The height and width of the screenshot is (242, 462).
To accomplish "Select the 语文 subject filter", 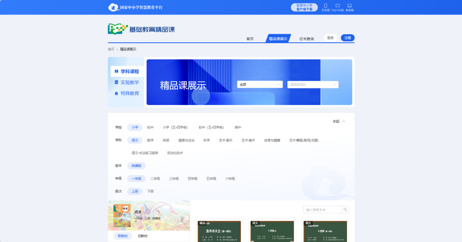I will (x=135, y=140).
